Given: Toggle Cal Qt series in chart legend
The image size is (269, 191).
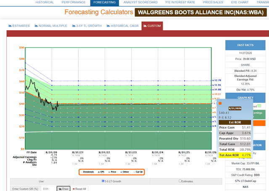Looking at the screenshot, I should (138, 172).
